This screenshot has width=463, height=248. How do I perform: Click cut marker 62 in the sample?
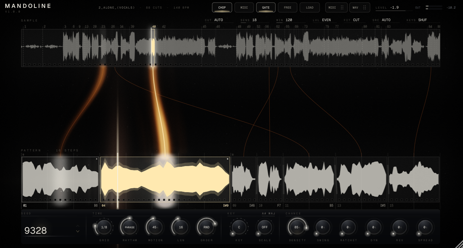click(278, 27)
